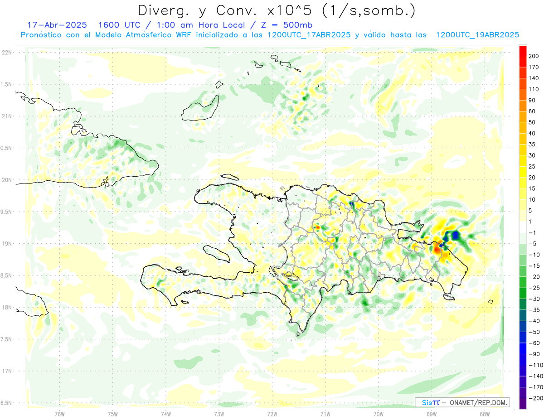This screenshot has width=544, height=420.
Task: Click the white colorbar segment between 1 and -1
Action: [x=523, y=227]
